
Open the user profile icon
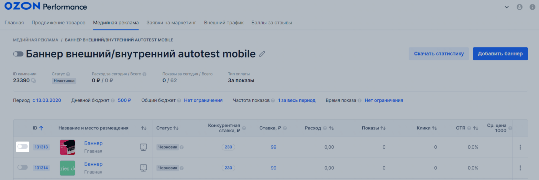click(520, 7)
